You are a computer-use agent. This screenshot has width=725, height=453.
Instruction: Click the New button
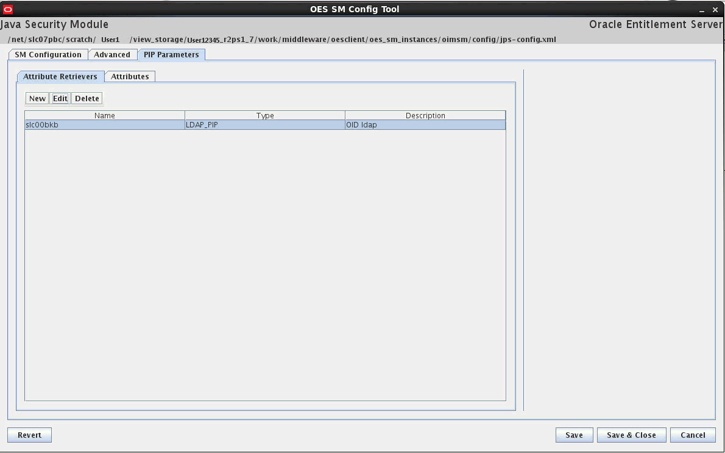pyautogui.click(x=37, y=98)
